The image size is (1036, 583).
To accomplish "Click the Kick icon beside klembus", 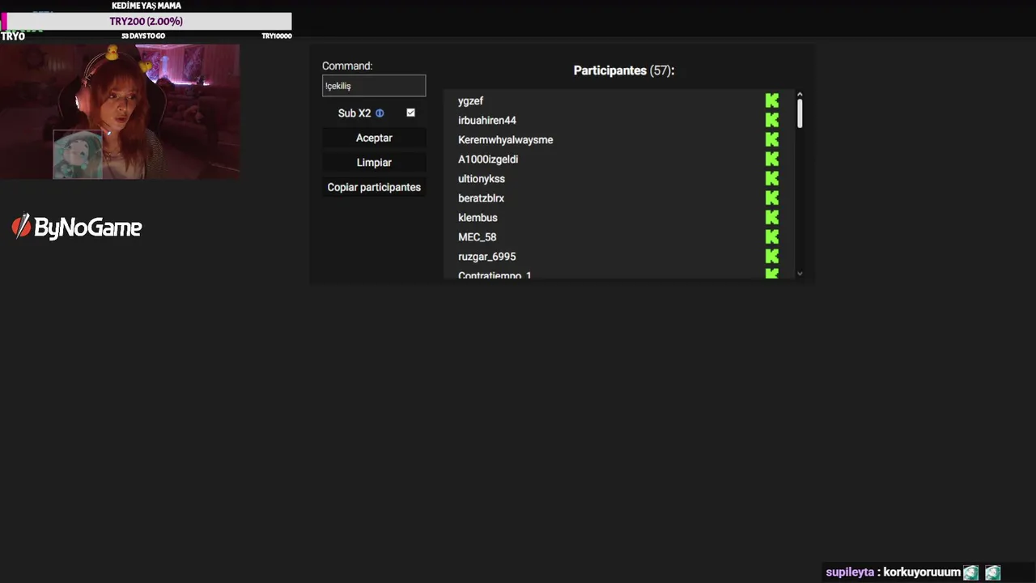I will 772,217.
